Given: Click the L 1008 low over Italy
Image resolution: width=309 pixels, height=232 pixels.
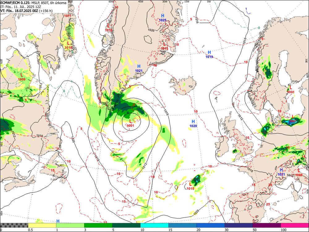Looking at the screenshot, I should pyautogui.click(x=299, y=172).
